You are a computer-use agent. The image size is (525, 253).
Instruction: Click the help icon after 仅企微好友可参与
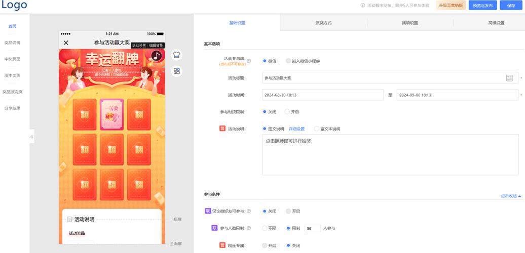pos(249,211)
